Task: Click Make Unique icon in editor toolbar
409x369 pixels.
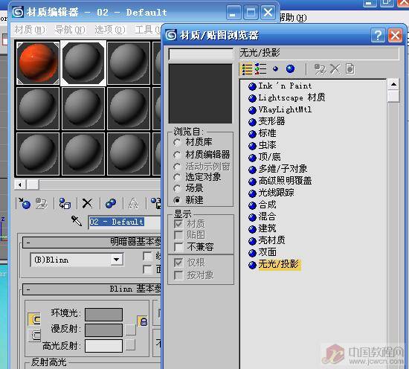Action: (133, 204)
